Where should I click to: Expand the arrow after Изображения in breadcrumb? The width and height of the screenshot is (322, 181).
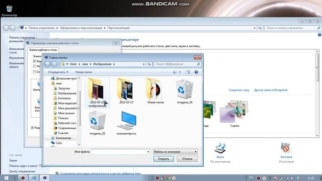[x=114, y=64]
